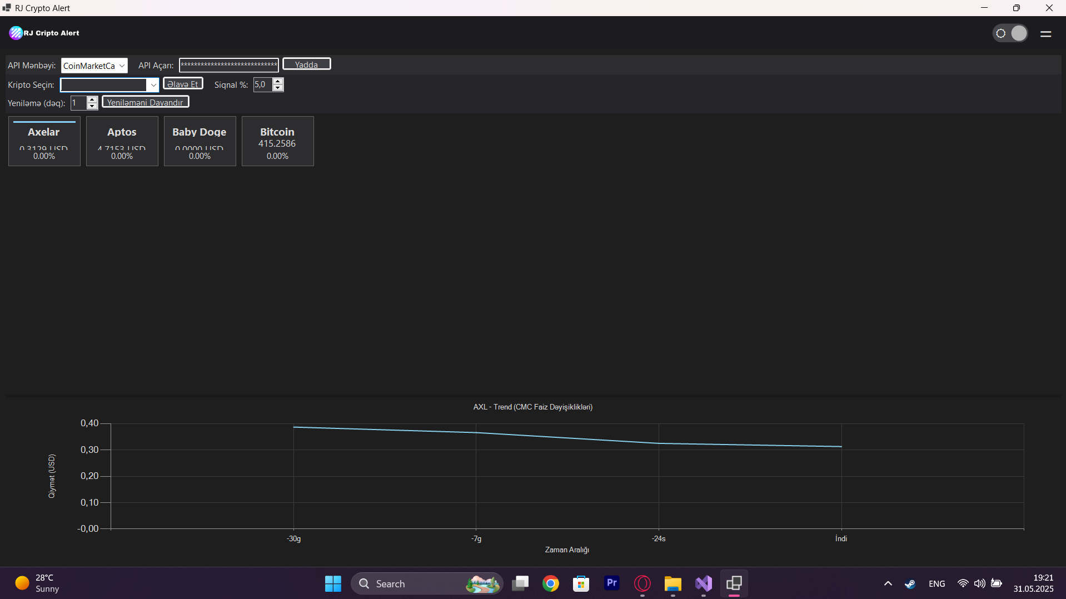Image resolution: width=1066 pixels, height=599 pixels.
Task: Select the Baby Doge coin card
Action: click(x=200, y=141)
